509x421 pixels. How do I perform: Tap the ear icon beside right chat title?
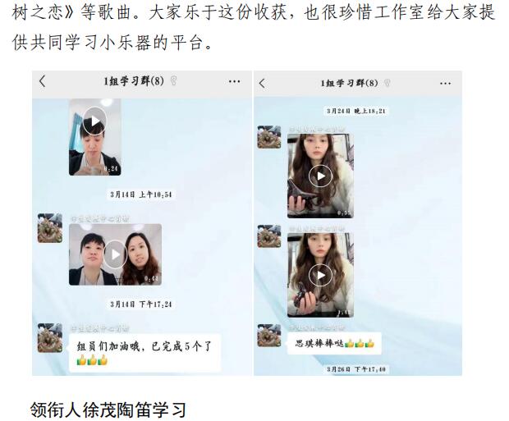tap(387, 83)
